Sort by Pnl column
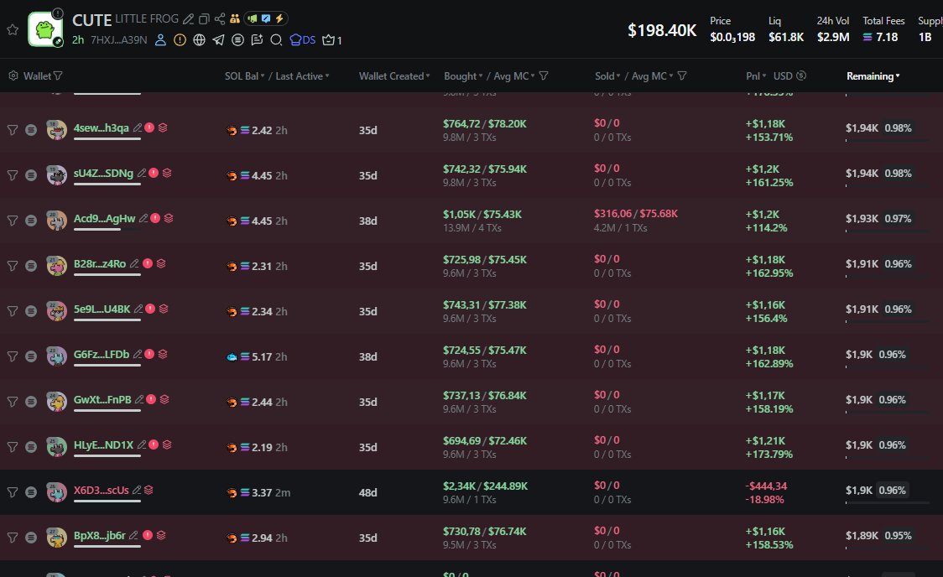This screenshot has height=577, width=943. [x=756, y=75]
